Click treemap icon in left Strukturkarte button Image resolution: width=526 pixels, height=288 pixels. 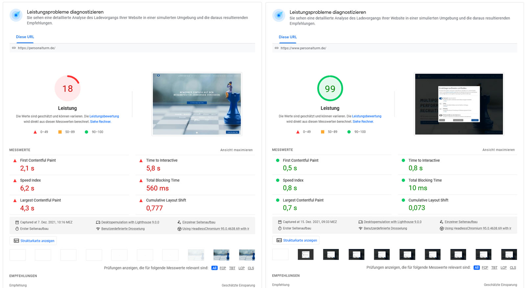click(x=16, y=241)
